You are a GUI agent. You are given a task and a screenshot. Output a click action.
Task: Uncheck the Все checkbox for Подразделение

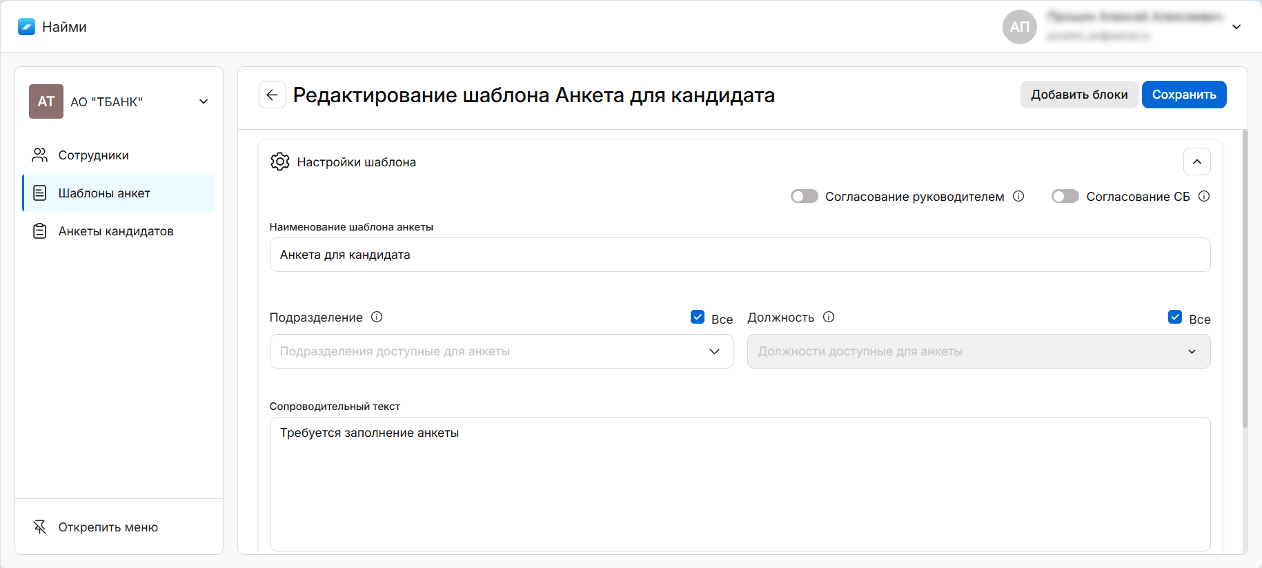697,317
